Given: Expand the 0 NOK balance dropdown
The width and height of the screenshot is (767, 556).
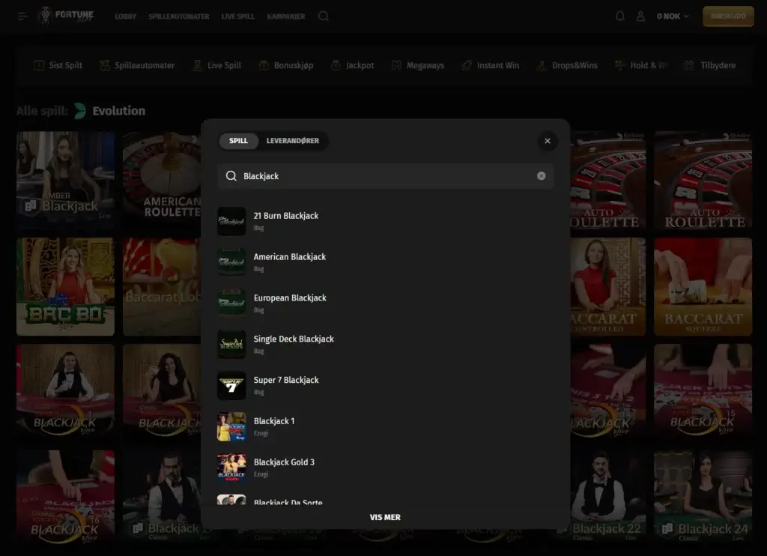Looking at the screenshot, I should (673, 16).
